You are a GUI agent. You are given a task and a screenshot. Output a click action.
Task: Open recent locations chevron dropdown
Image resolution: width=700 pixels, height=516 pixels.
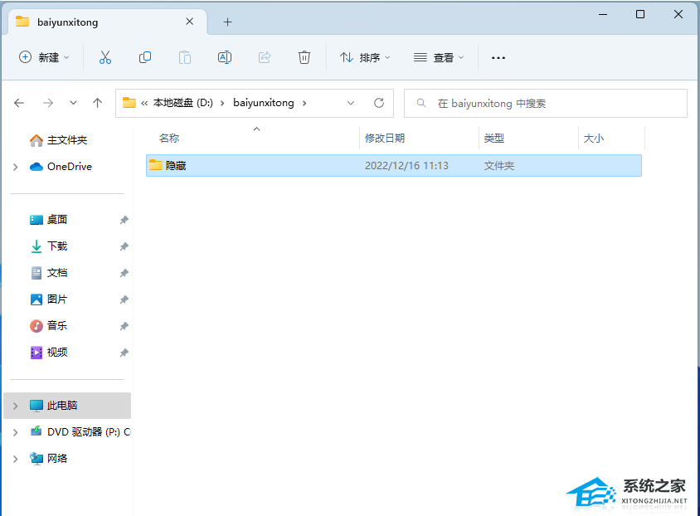[73, 103]
